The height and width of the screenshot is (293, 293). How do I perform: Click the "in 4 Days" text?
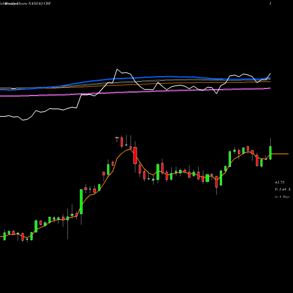point(282,197)
